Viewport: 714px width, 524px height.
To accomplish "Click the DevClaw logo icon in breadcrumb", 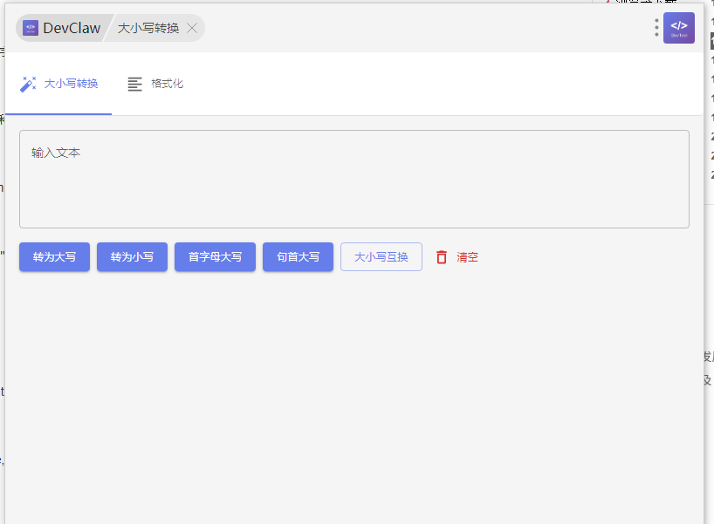I will pyautogui.click(x=31, y=28).
